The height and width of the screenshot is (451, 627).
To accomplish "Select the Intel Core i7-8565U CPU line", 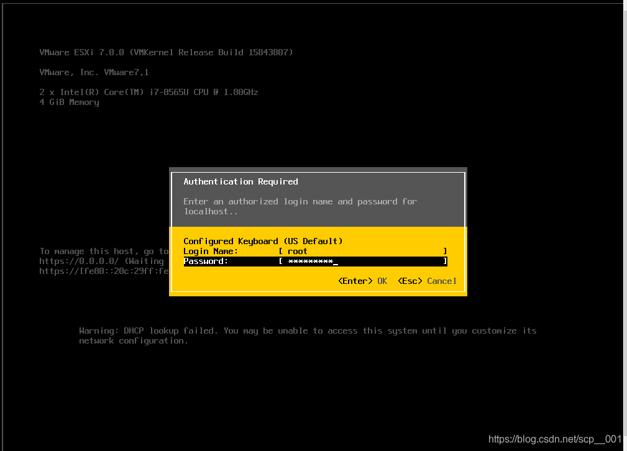I will (x=149, y=92).
